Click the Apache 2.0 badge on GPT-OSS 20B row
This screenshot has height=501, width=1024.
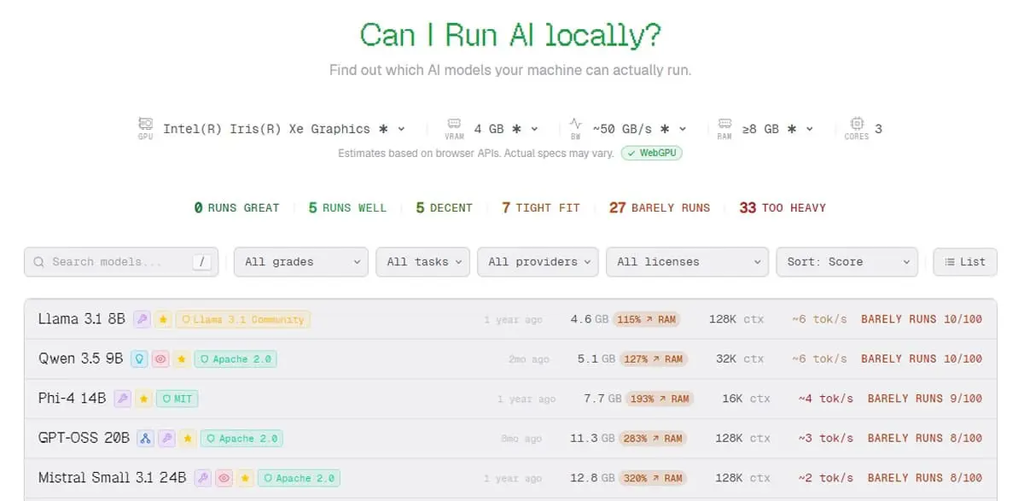241,439
